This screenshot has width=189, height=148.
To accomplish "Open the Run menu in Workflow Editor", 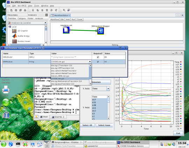I will 73,19.
